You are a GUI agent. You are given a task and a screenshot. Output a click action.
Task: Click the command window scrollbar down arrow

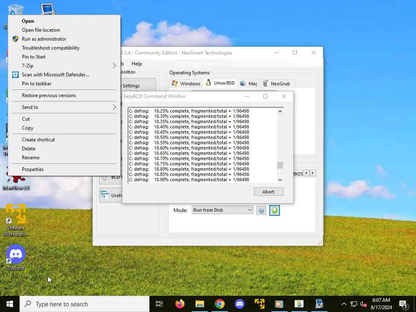[x=280, y=180]
